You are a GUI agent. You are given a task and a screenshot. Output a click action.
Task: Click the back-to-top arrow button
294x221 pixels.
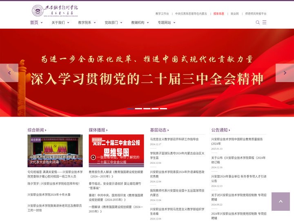281,201
